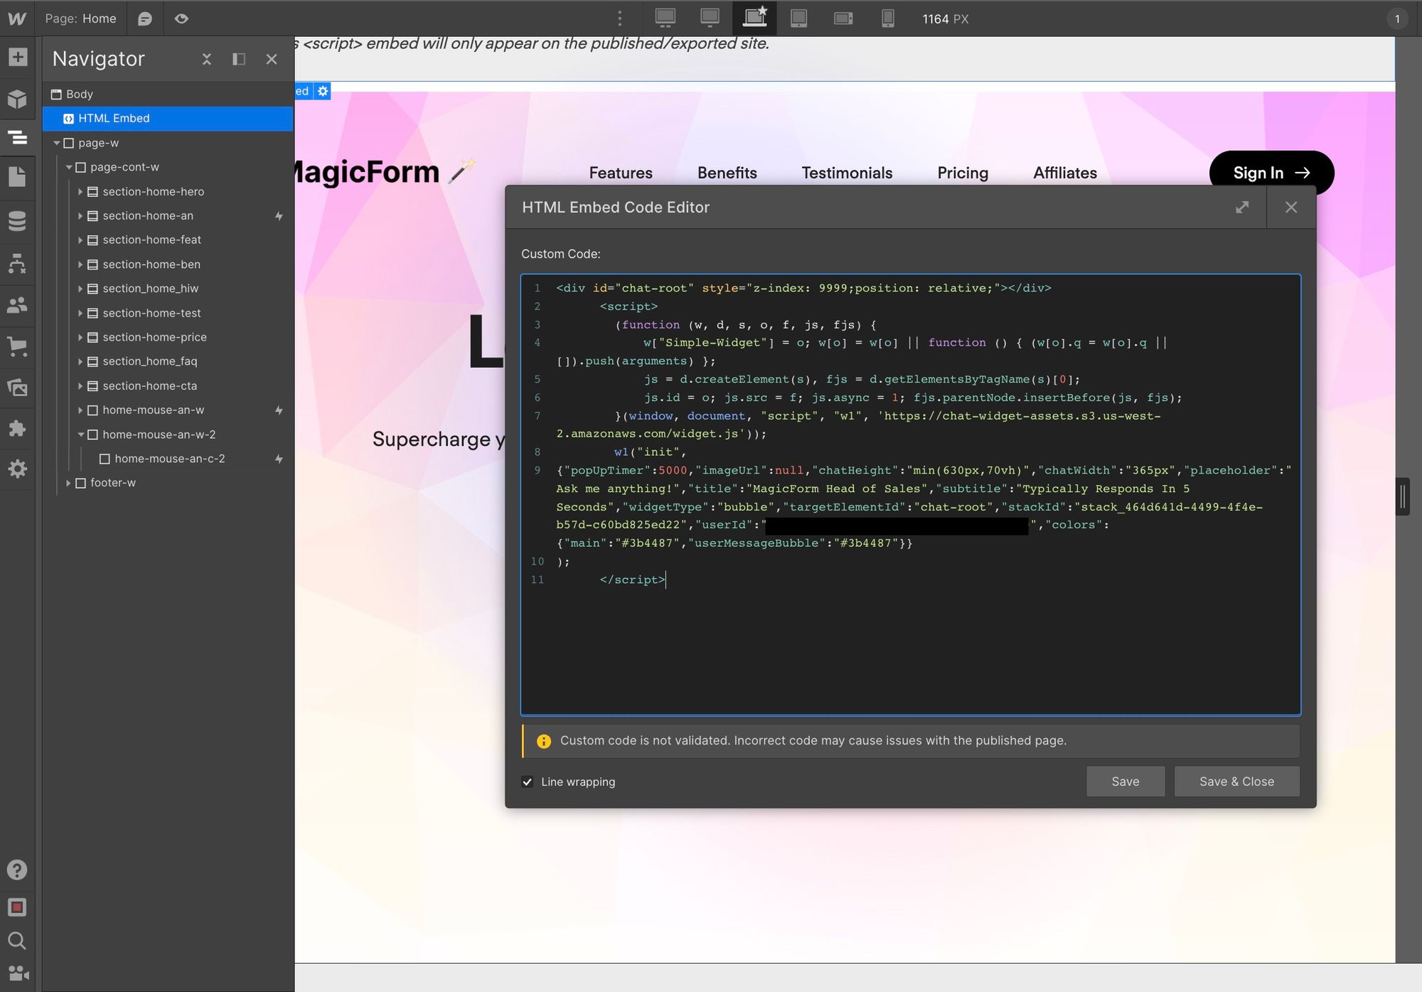Open the Page: Home dropdown
The width and height of the screenshot is (1422, 992).
(80, 18)
